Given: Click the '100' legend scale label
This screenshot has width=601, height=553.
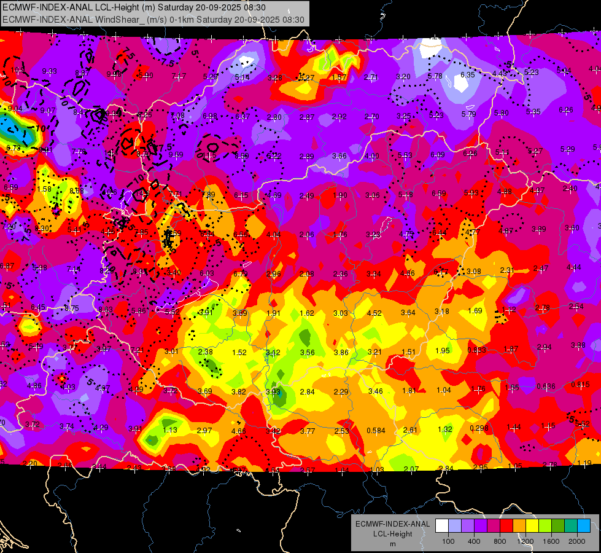Looking at the screenshot, I should 448,541.
